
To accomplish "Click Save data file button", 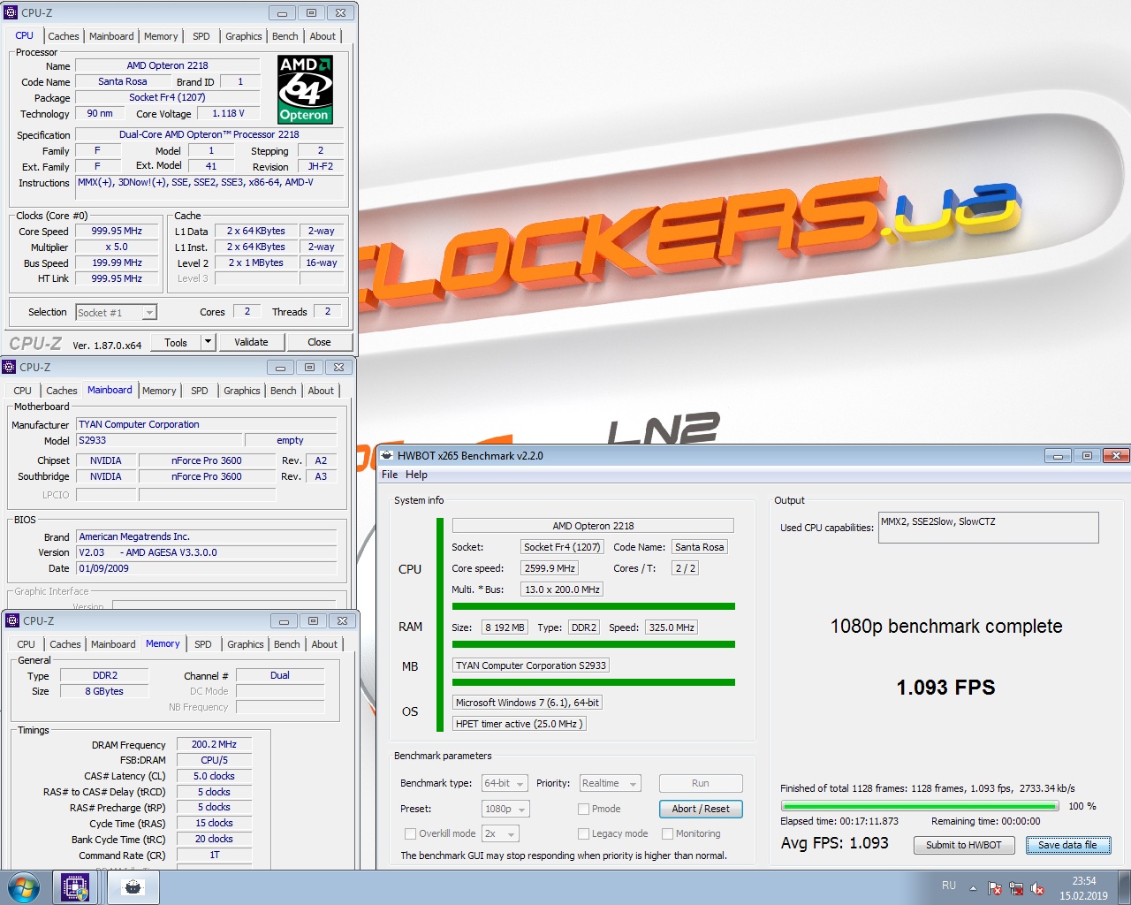I will tap(1067, 845).
